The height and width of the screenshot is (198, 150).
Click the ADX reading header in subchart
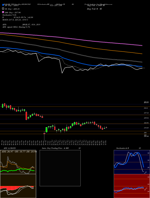[x=19, y=152]
